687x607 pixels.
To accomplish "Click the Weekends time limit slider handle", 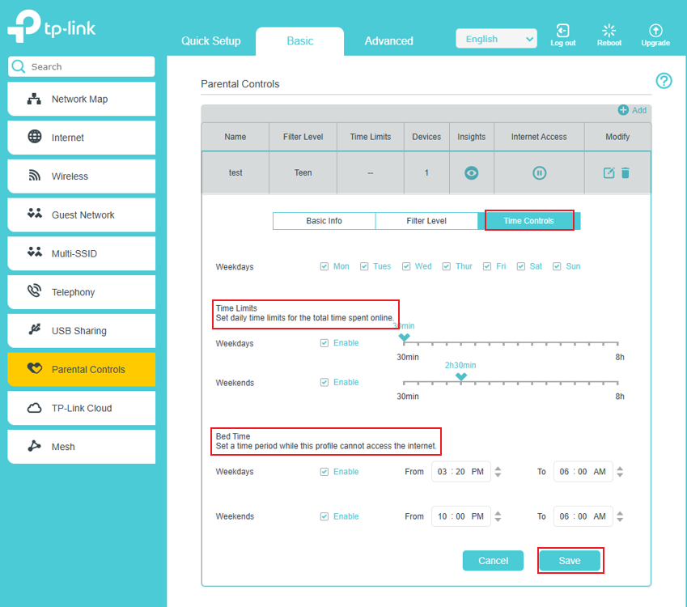I will [x=460, y=376].
